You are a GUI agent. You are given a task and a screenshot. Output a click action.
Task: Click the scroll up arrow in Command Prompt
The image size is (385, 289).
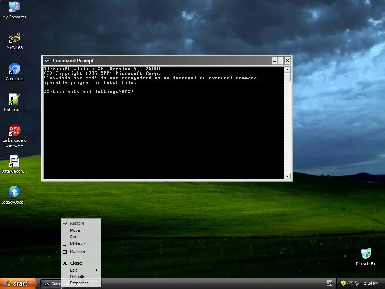[x=287, y=70]
